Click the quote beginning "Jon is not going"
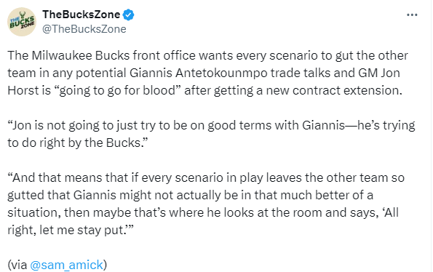The image size is (433, 272). pyautogui.click(x=211, y=134)
